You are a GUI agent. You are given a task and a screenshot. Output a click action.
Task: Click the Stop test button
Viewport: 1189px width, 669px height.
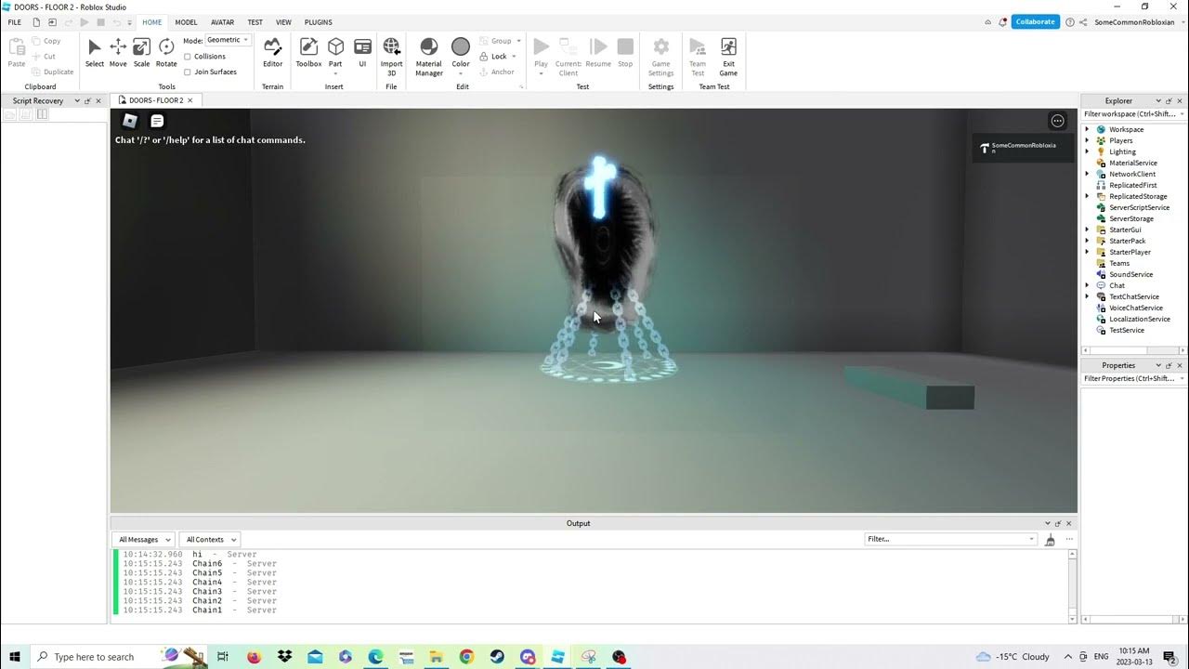(625, 52)
